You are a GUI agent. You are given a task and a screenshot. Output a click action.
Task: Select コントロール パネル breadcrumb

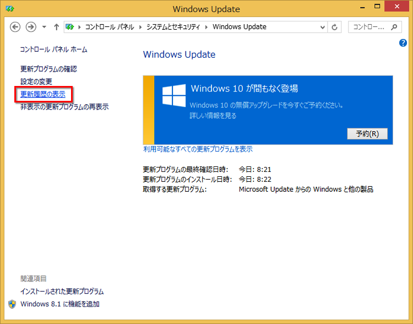[x=110, y=27]
